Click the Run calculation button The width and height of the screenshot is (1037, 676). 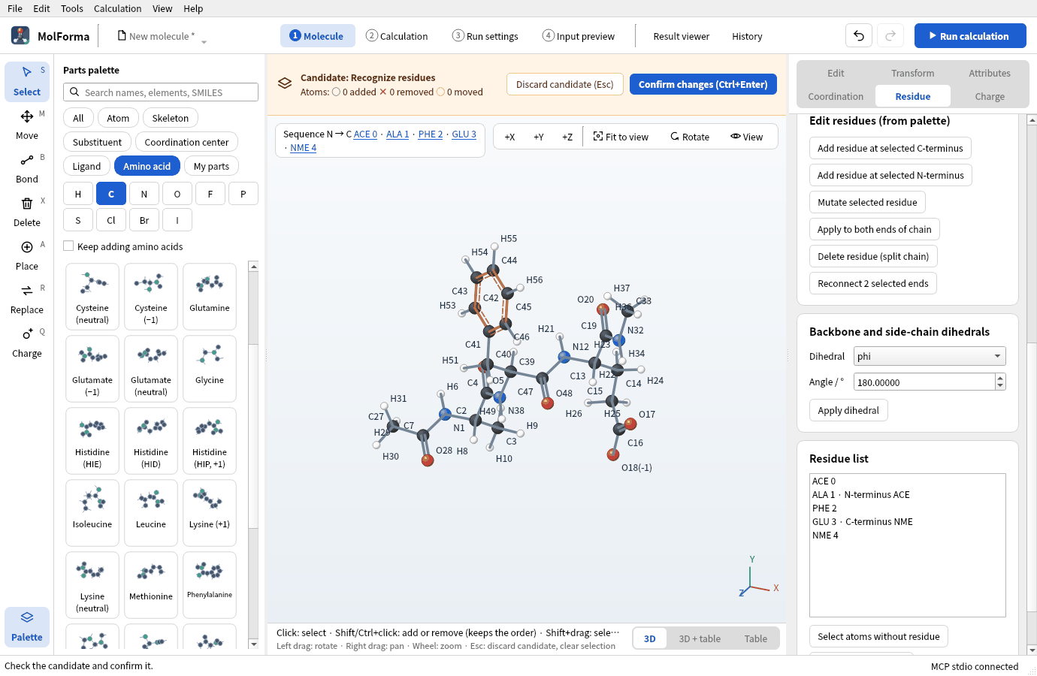970,35
